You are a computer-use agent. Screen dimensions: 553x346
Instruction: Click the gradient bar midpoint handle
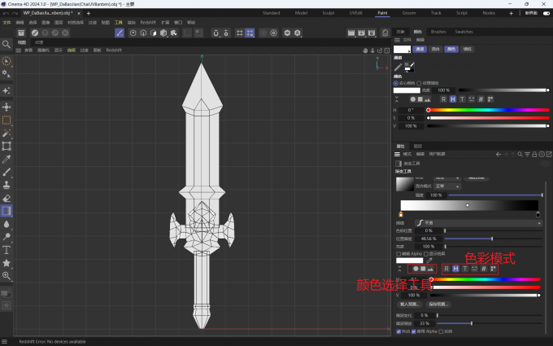468,205
